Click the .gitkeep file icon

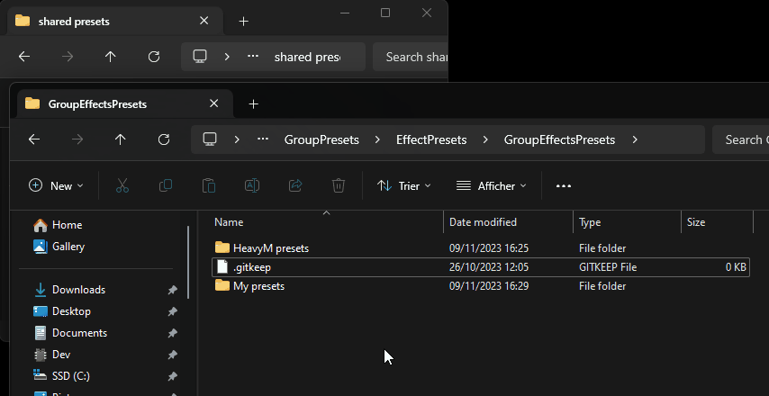222,266
